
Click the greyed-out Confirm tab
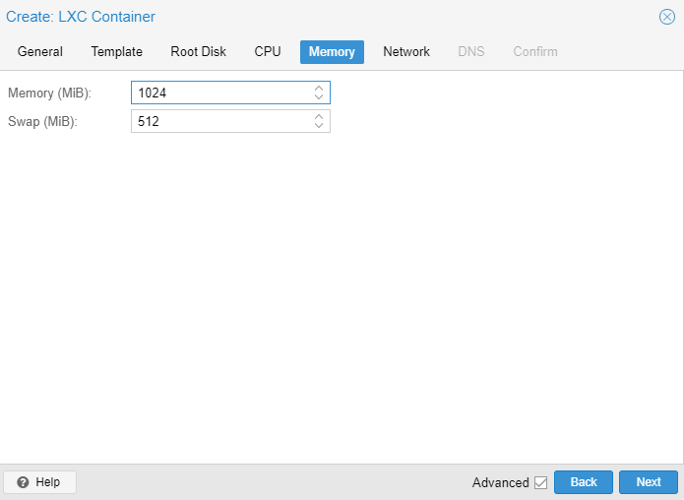[535, 52]
